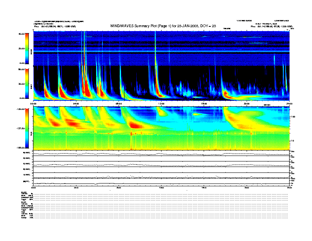Click the 20:00 tick label under RAD1 panel
The image size is (312, 241).
click(247, 104)
